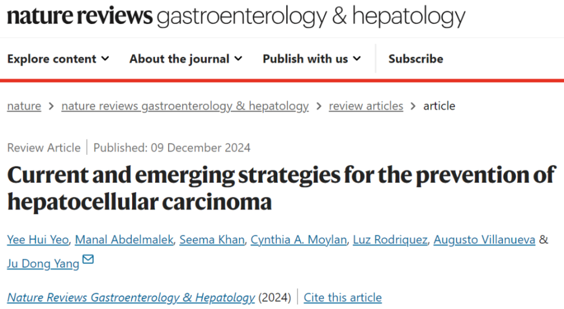The width and height of the screenshot is (564, 309).
Task: Click the envelope icon beside Ju Dong Yang
Action: [88, 259]
